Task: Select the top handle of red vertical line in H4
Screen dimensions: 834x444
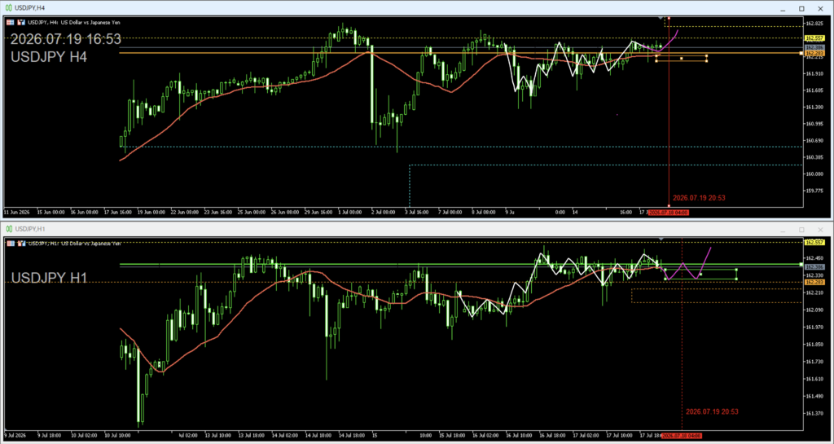Action: 669,18
